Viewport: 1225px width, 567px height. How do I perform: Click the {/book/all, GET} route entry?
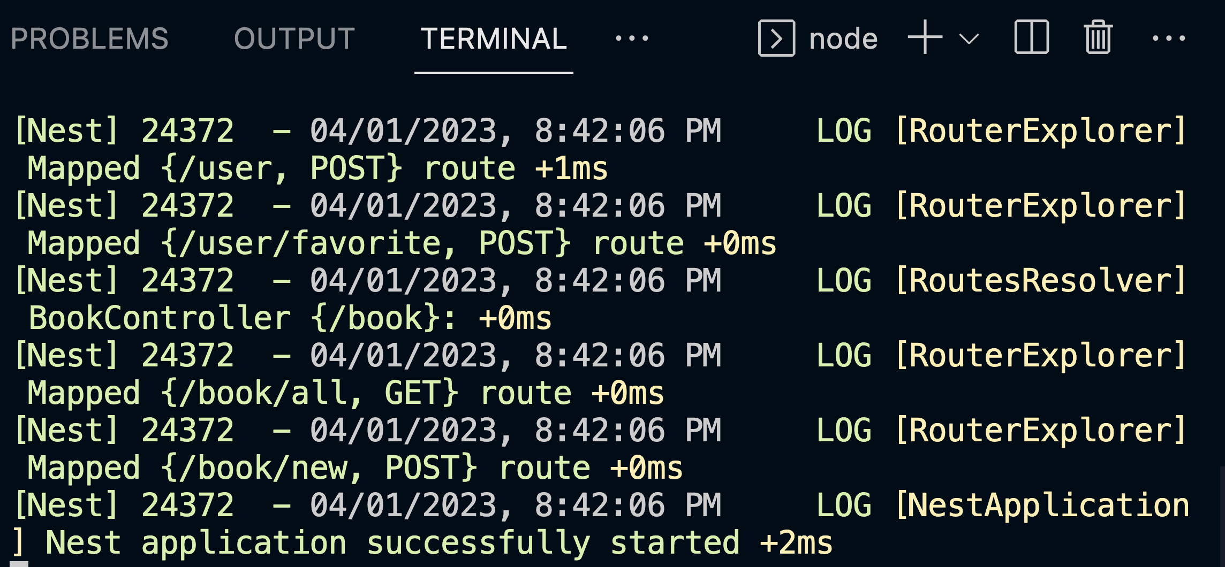(x=346, y=394)
